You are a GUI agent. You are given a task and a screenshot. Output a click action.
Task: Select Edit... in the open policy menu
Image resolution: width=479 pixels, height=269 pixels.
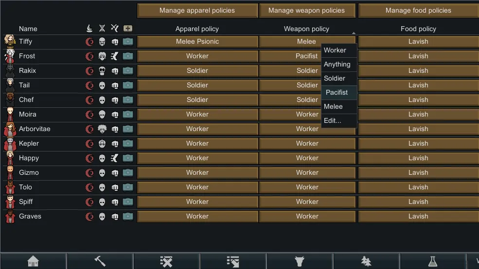(x=333, y=120)
